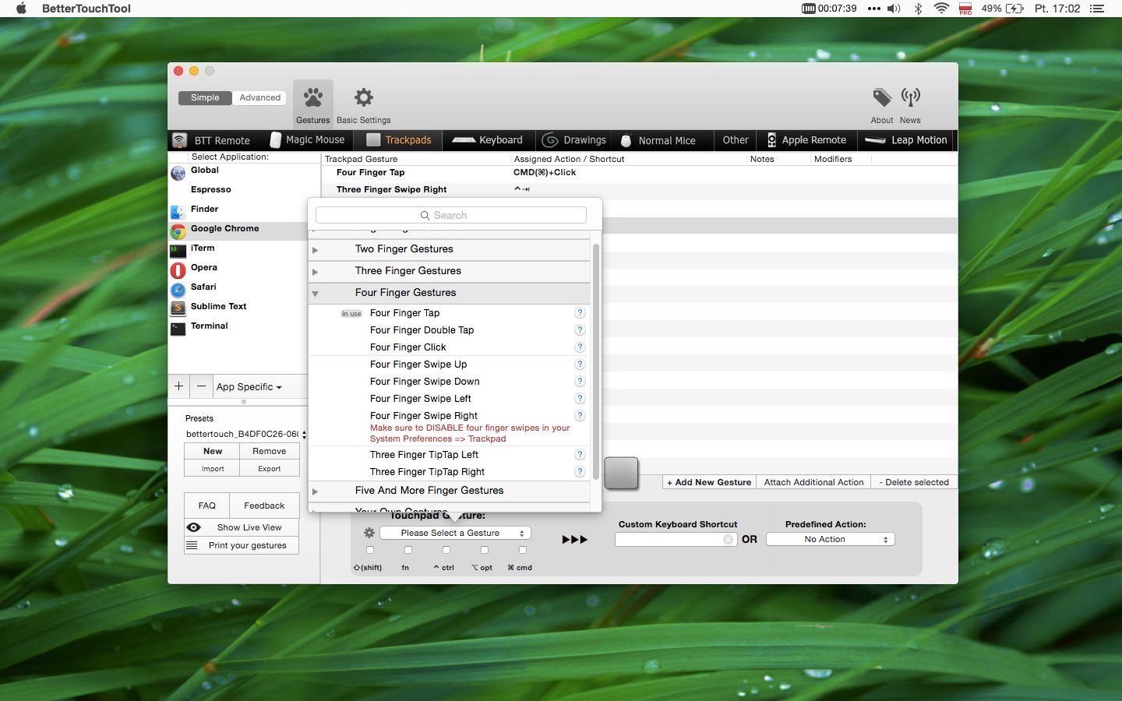
Task: Switch to Simple mode
Action: (205, 98)
